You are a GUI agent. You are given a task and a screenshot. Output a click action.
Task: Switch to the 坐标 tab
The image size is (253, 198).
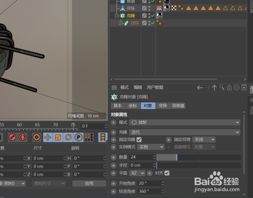[x=133, y=106]
